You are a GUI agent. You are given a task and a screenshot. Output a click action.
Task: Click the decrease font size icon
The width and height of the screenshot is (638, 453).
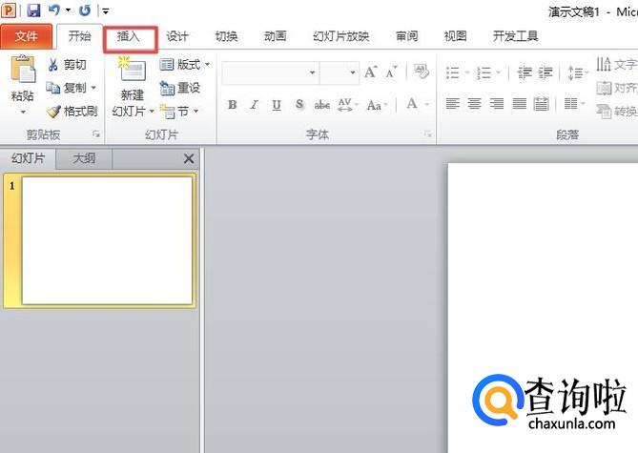391,72
